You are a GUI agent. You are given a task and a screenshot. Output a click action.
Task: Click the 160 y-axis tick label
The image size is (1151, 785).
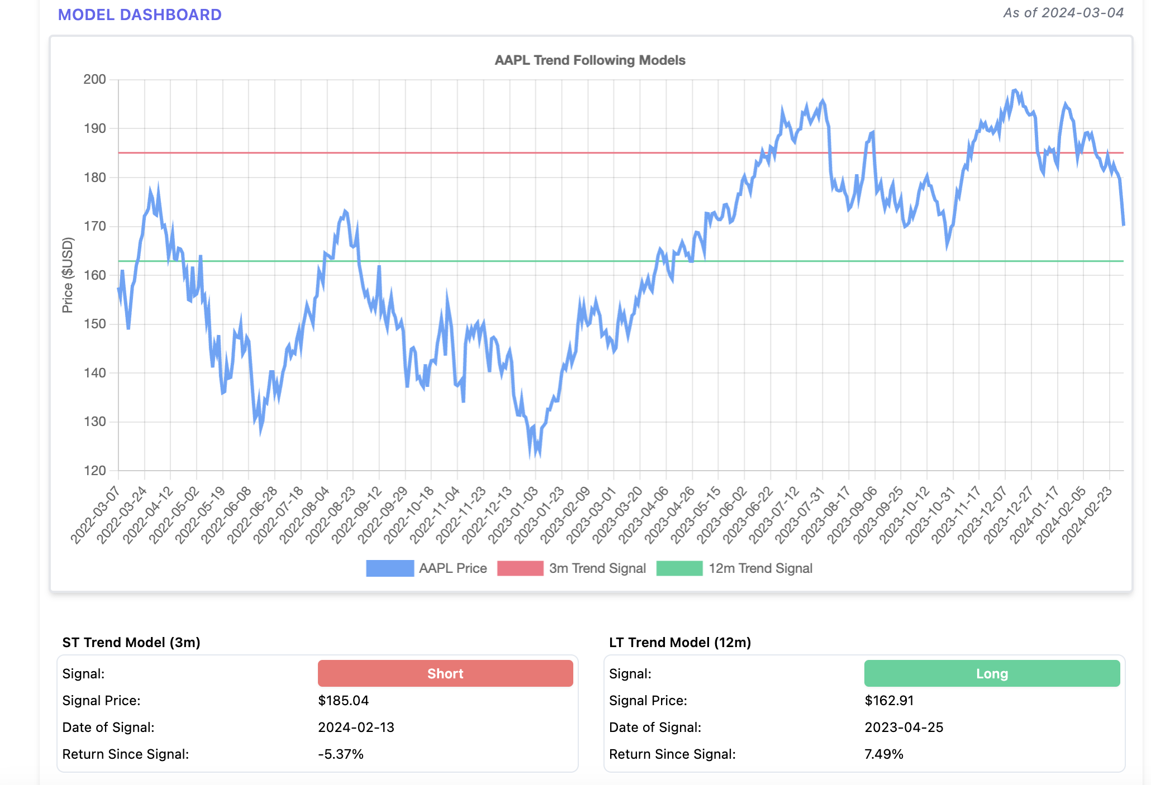[x=95, y=275]
